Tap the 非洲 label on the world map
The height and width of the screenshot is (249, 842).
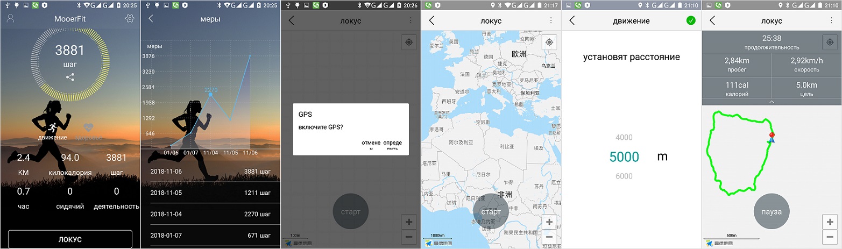tap(505, 194)
